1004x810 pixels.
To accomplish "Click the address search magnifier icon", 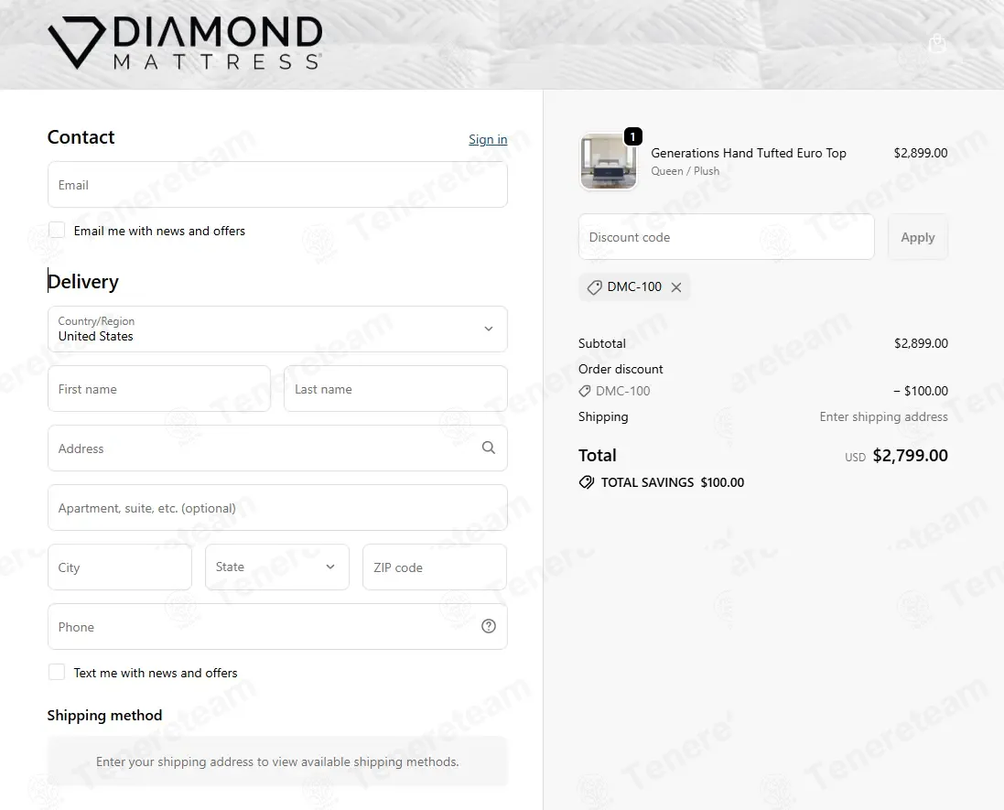I will [489, 448].
